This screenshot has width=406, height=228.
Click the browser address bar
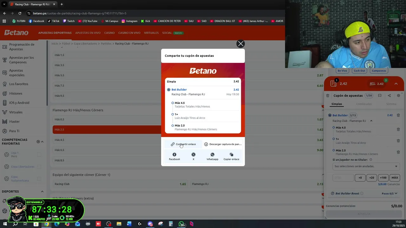click(152, 13)
